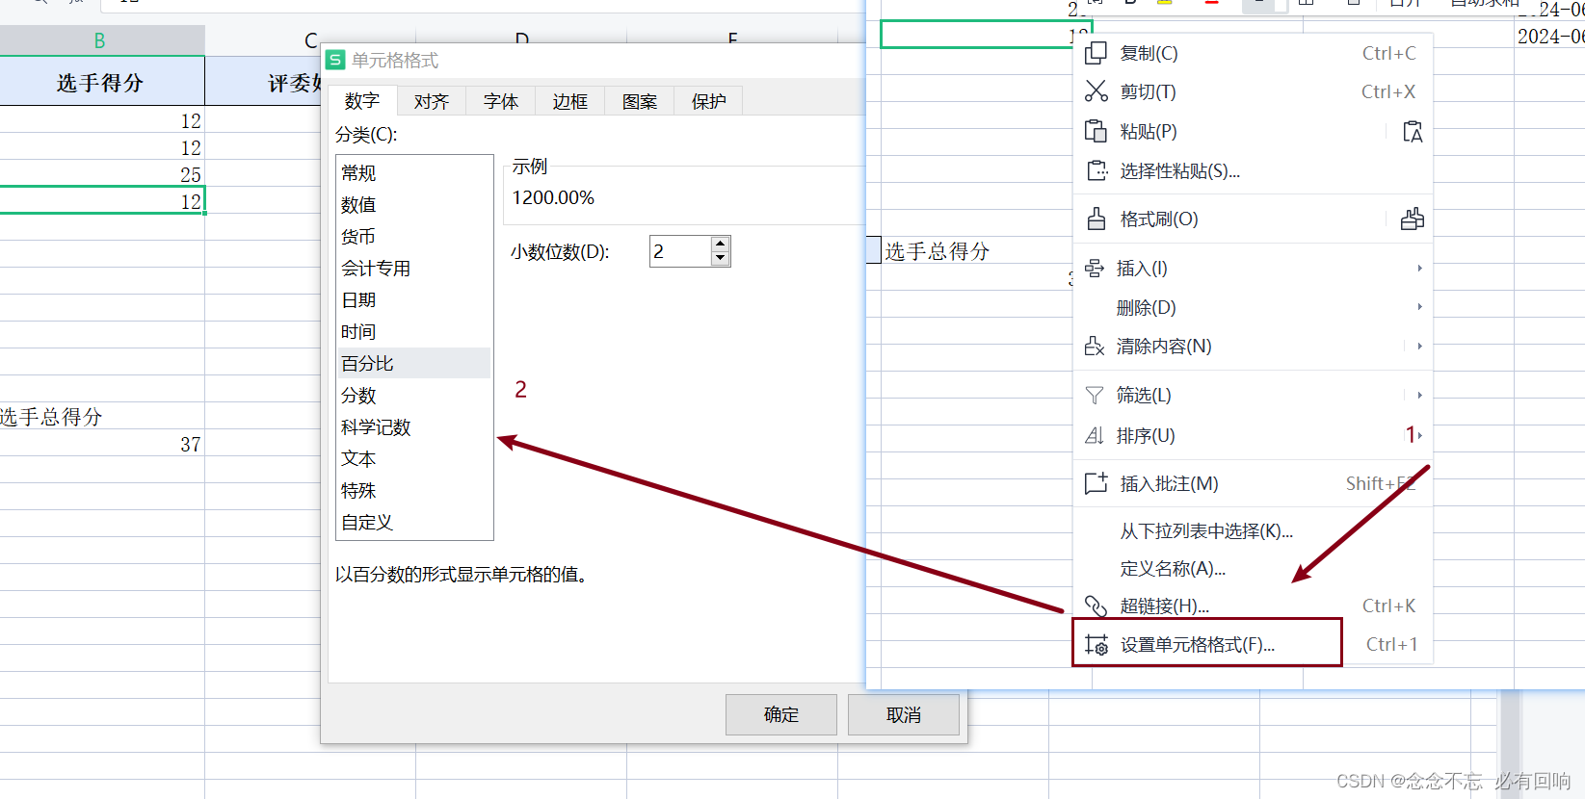Click the 选手得分 header cell
This screenshot has width=1585, height=799.
pyautogui.click(x=101, y=82)
